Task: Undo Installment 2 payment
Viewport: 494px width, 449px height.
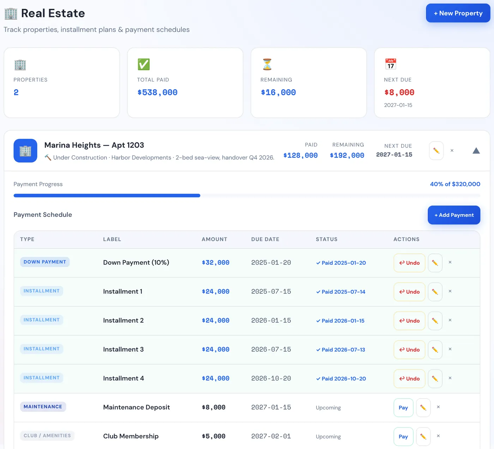Action: 409,321
